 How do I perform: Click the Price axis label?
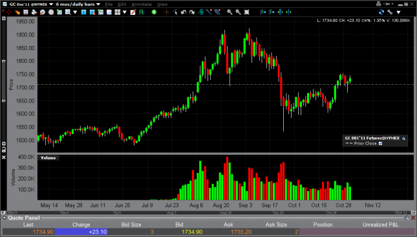pos(11,85)
